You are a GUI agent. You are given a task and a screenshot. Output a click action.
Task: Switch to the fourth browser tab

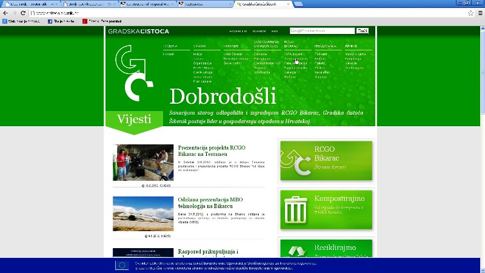coord(206,4)
